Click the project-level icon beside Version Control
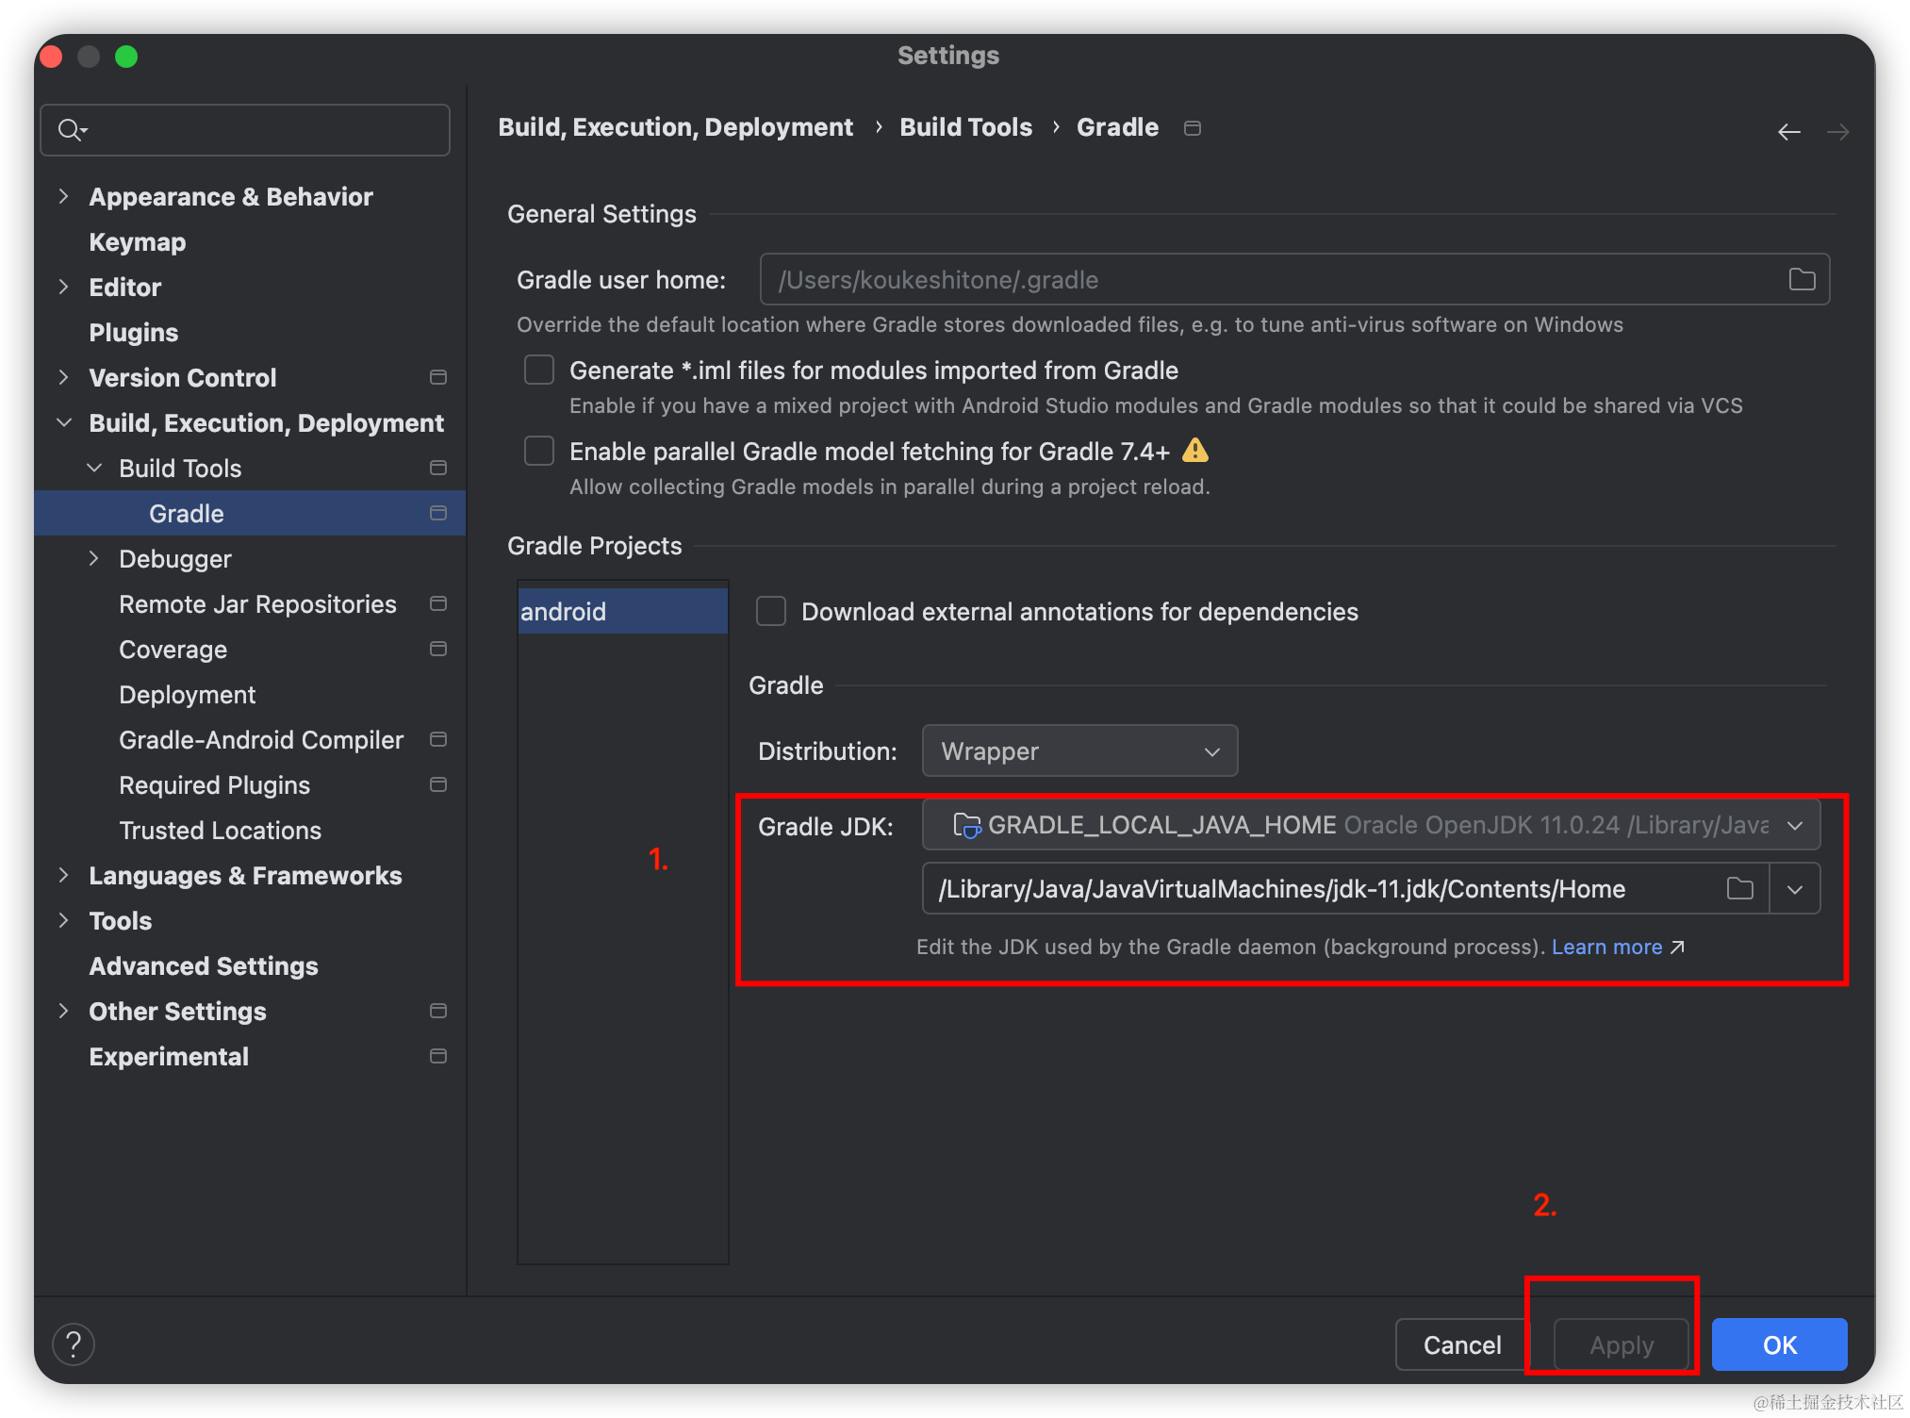Viewport: 1910px width, 1418px height. [x=437, y=377]
